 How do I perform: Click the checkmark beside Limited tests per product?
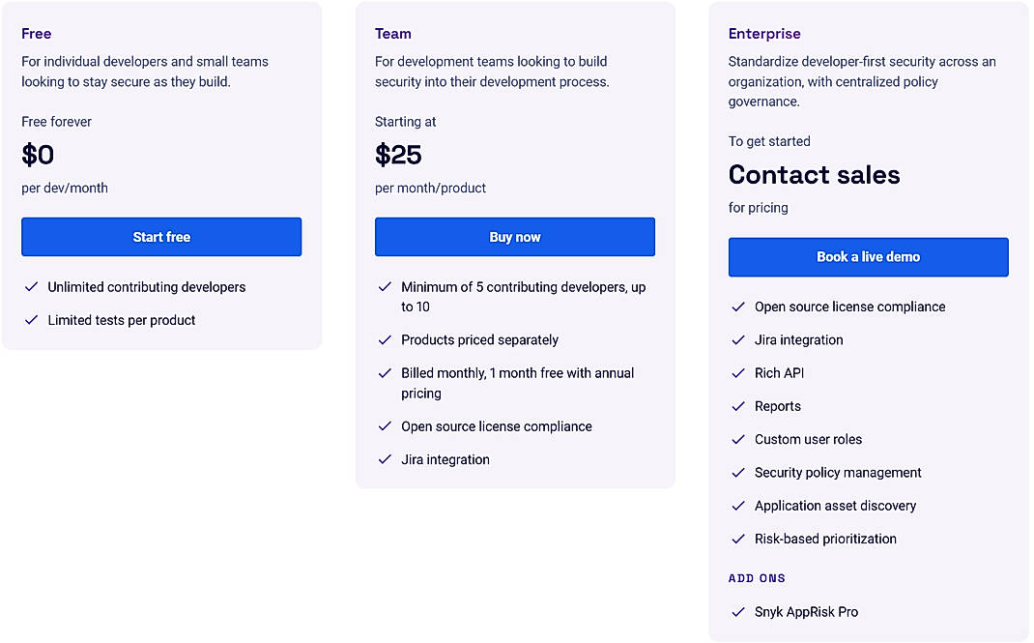[x=30, y=319]
